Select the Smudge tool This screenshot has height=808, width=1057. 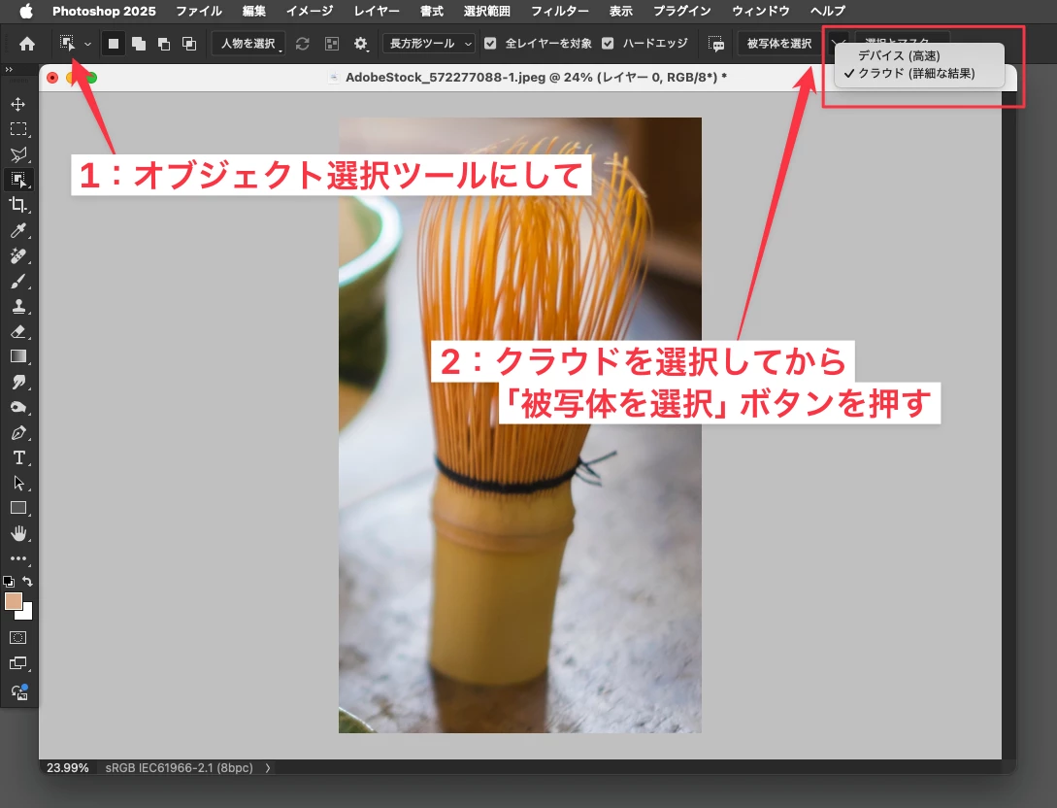point(18,382)
